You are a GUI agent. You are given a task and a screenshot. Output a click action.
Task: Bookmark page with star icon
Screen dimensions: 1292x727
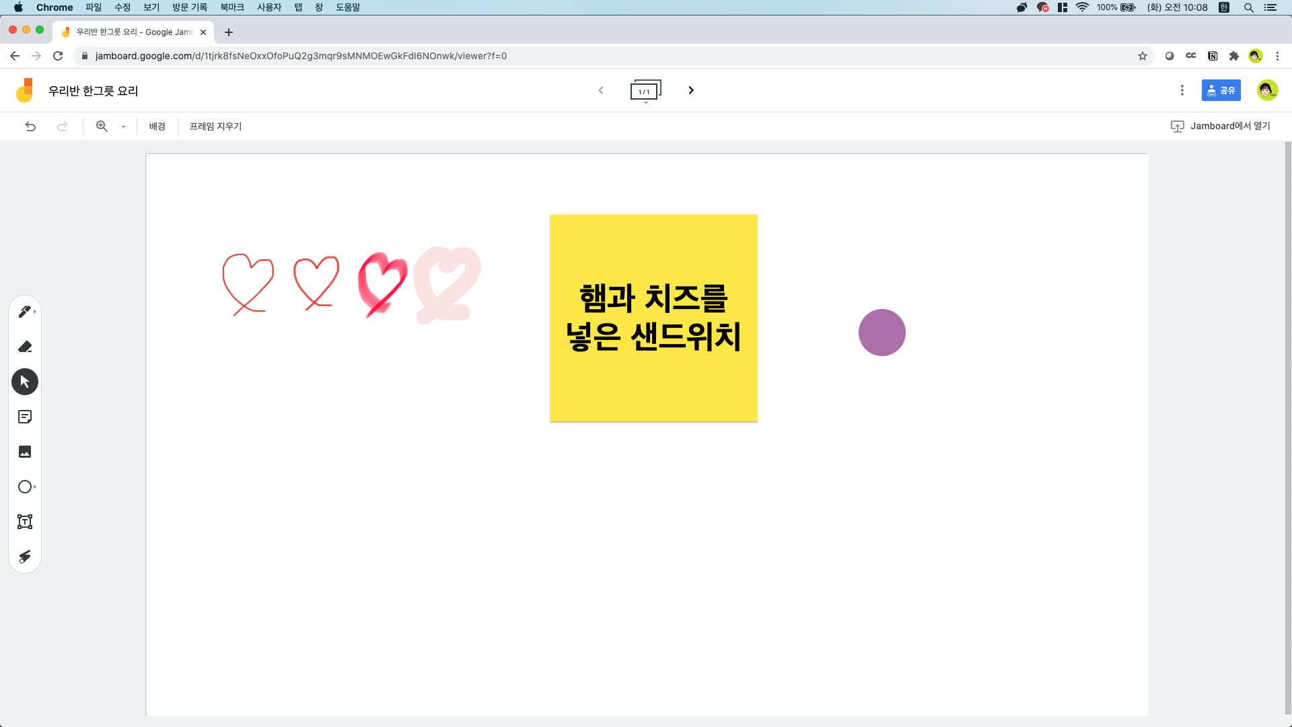click(1143, 56)
